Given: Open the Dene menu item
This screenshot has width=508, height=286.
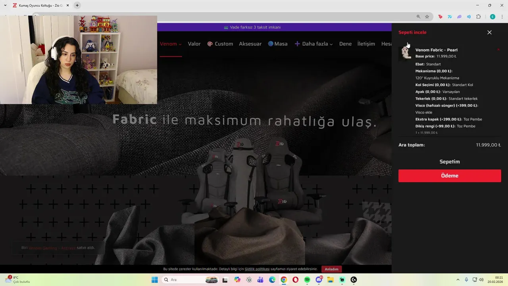Looking at the screenshot, I should 345,44.
